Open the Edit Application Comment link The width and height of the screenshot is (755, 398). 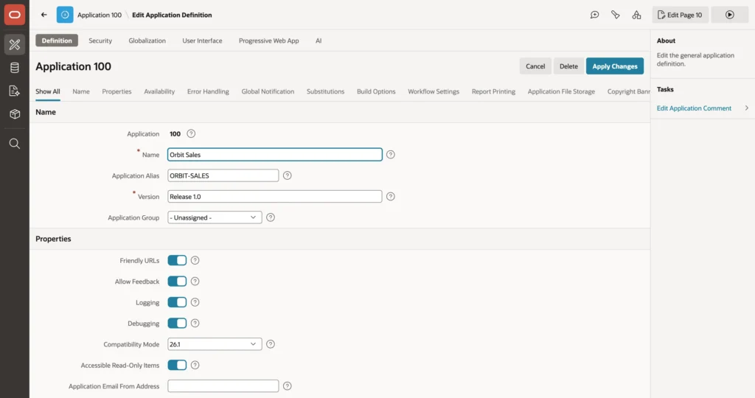click(x=694, y=108)
